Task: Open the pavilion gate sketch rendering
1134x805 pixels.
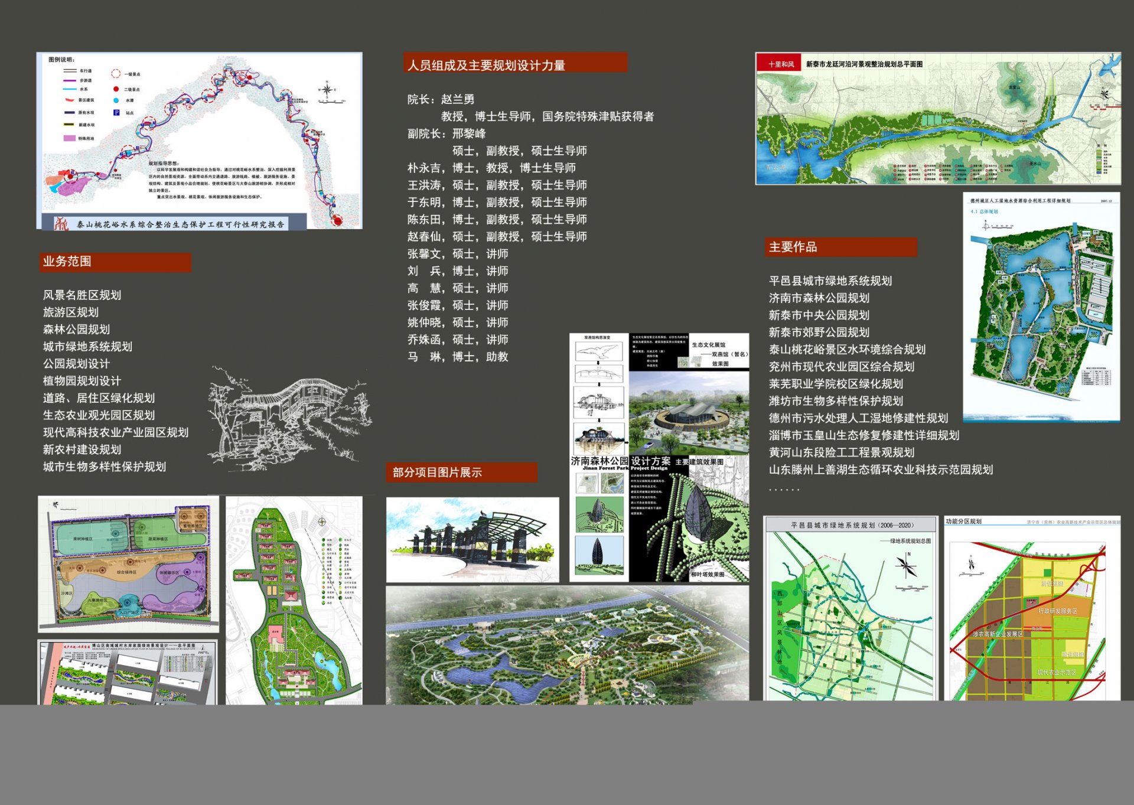Action: [472, 540]
